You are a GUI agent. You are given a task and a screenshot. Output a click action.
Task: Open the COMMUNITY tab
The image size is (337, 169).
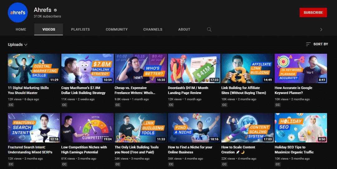pos(117,29)
